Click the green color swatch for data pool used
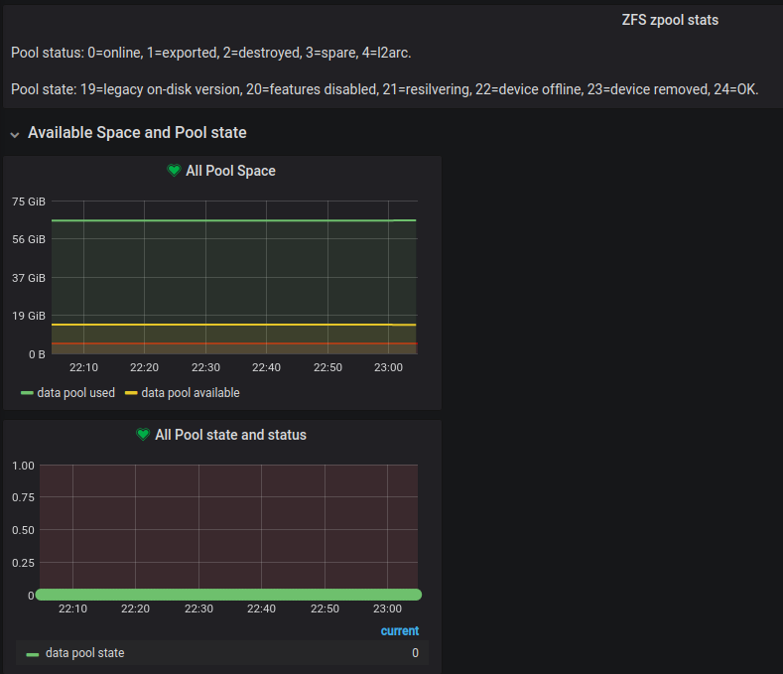 coord(27,393)
